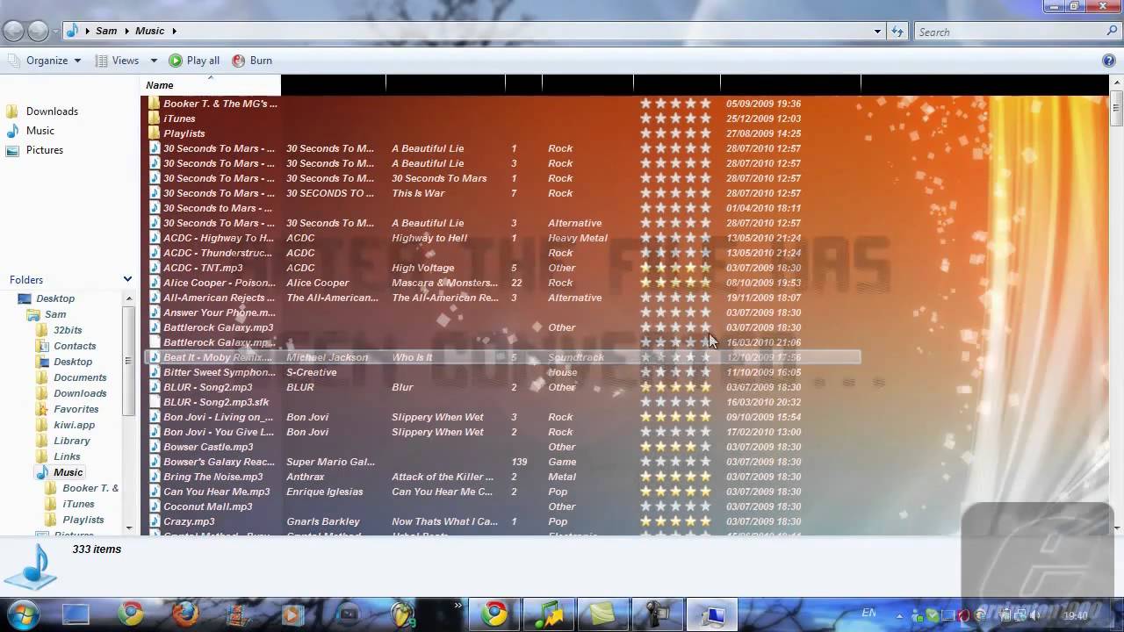Open the Views dropdown arrow
This screenshot has height=632, width=1124.
click(154, 61)
